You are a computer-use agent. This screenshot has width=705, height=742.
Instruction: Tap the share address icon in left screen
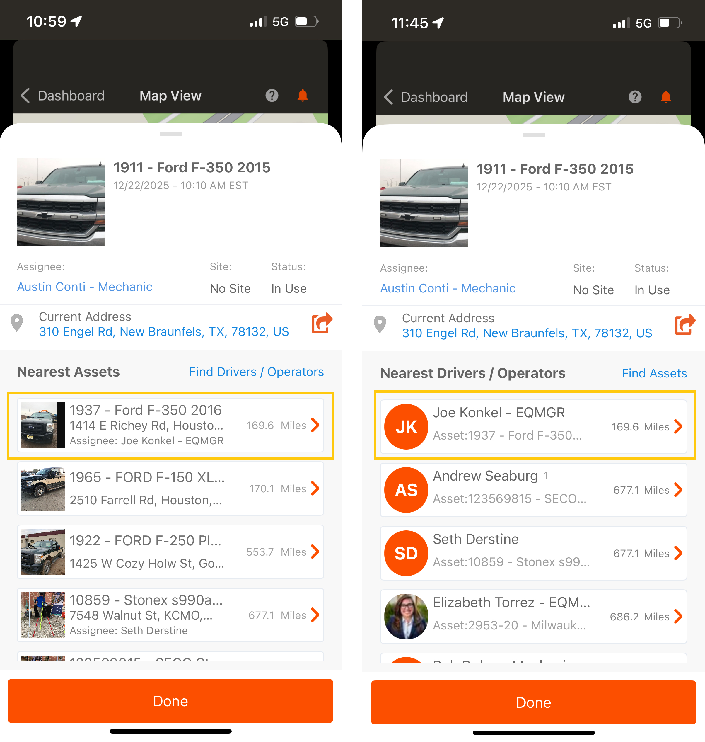322,323
